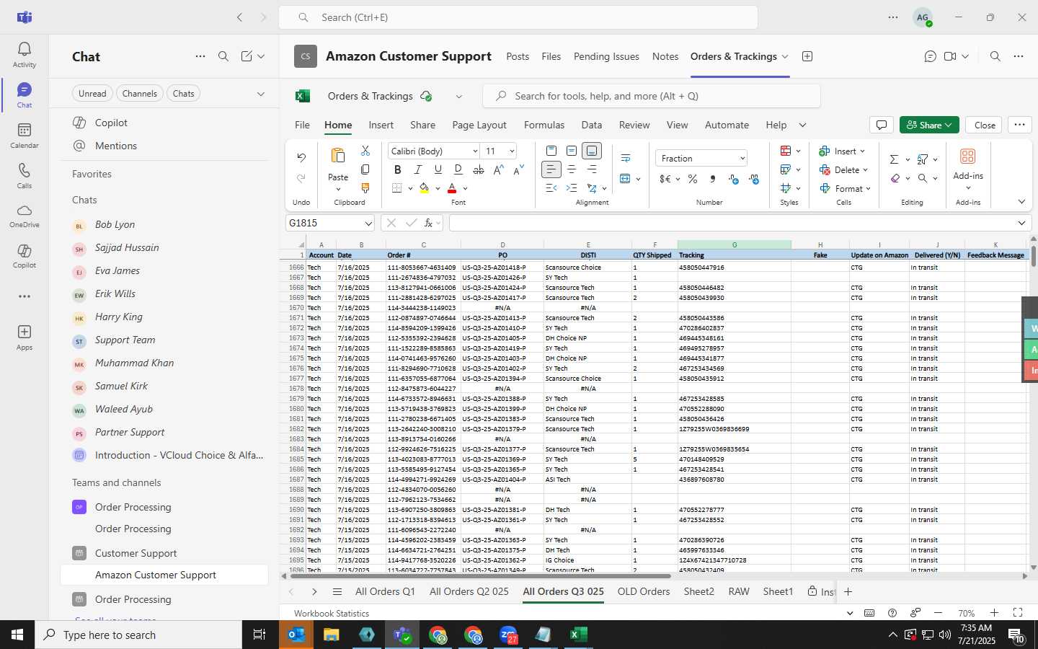The width and height of the screenshot is (1038, 649).
Task: Open the Page Layout ribbon tab
Action: [x=479, y=125]
